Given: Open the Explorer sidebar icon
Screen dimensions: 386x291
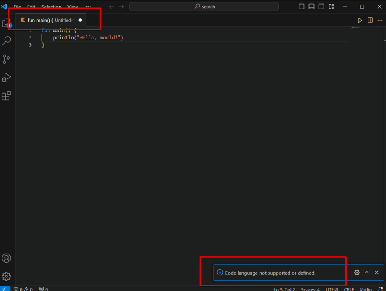Looking at the screenshot, I should tap(6, 23).
